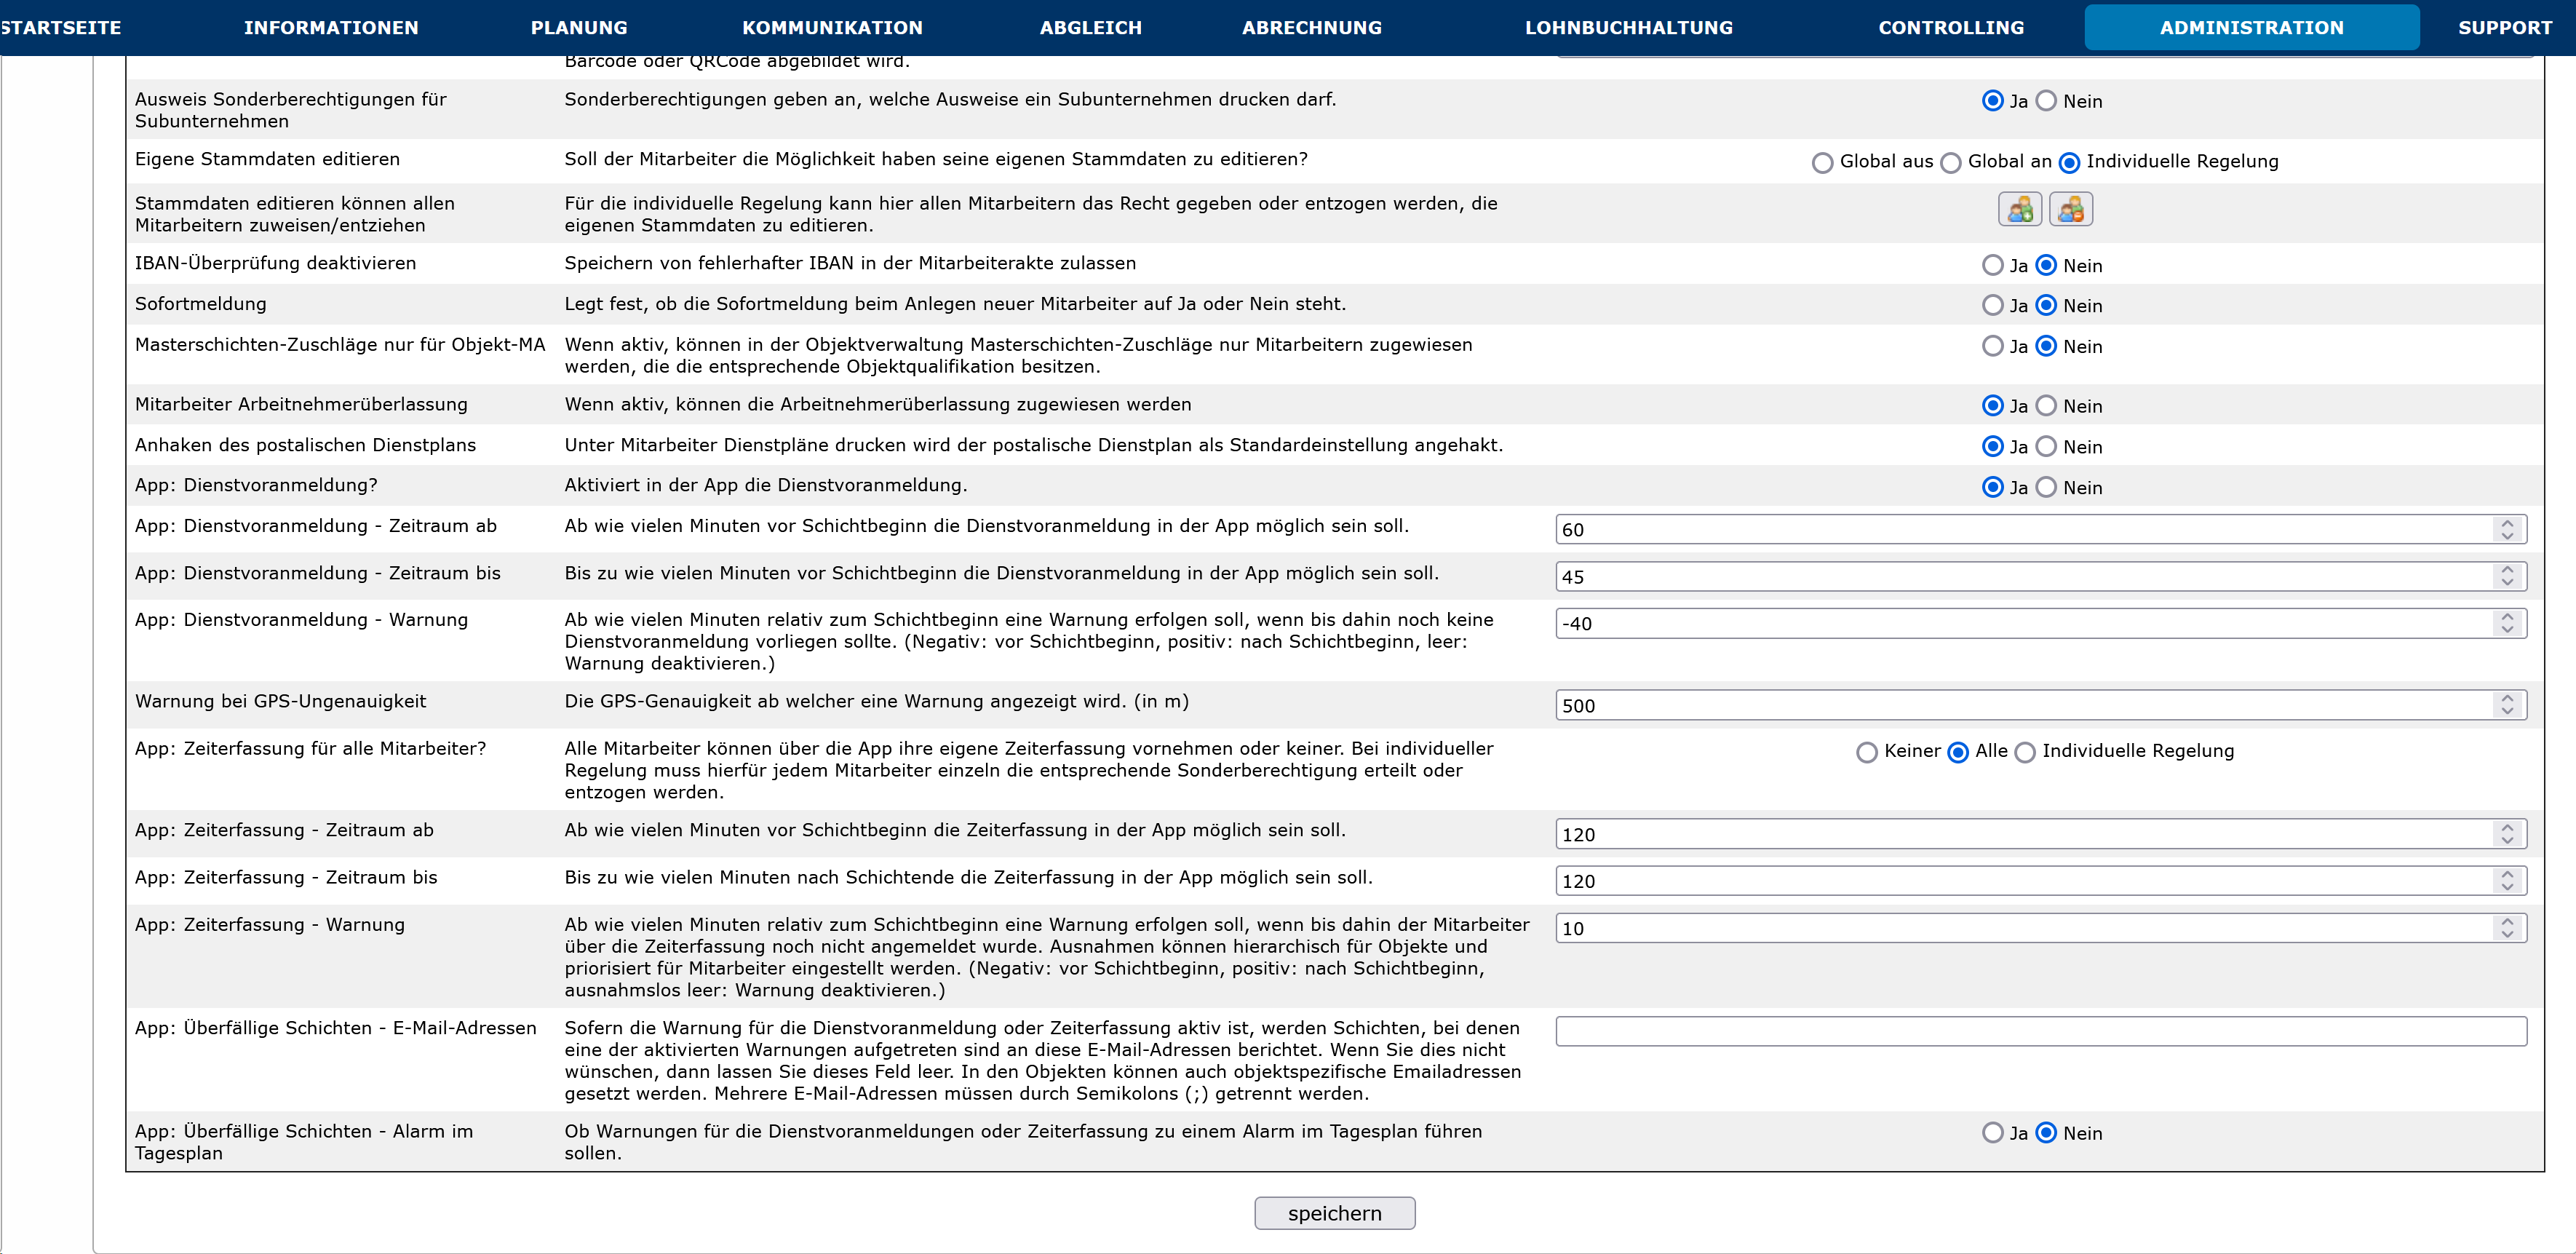2576x1254 pixels.
Task: Disable App Dienstvoranmeldung by selecting Nein
Action: coord(2046,487)
